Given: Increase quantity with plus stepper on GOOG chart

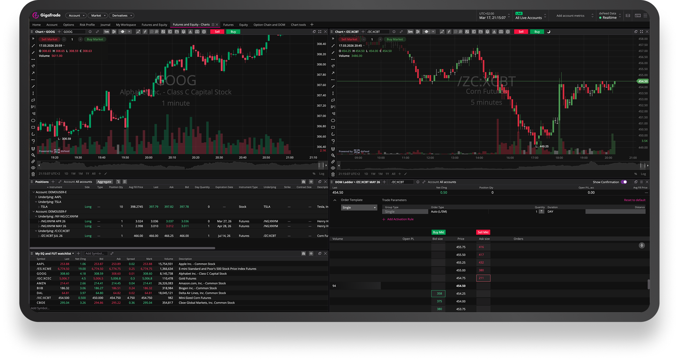Looking at the screenshot, I should pyautogui.click(x=80, y=39).
